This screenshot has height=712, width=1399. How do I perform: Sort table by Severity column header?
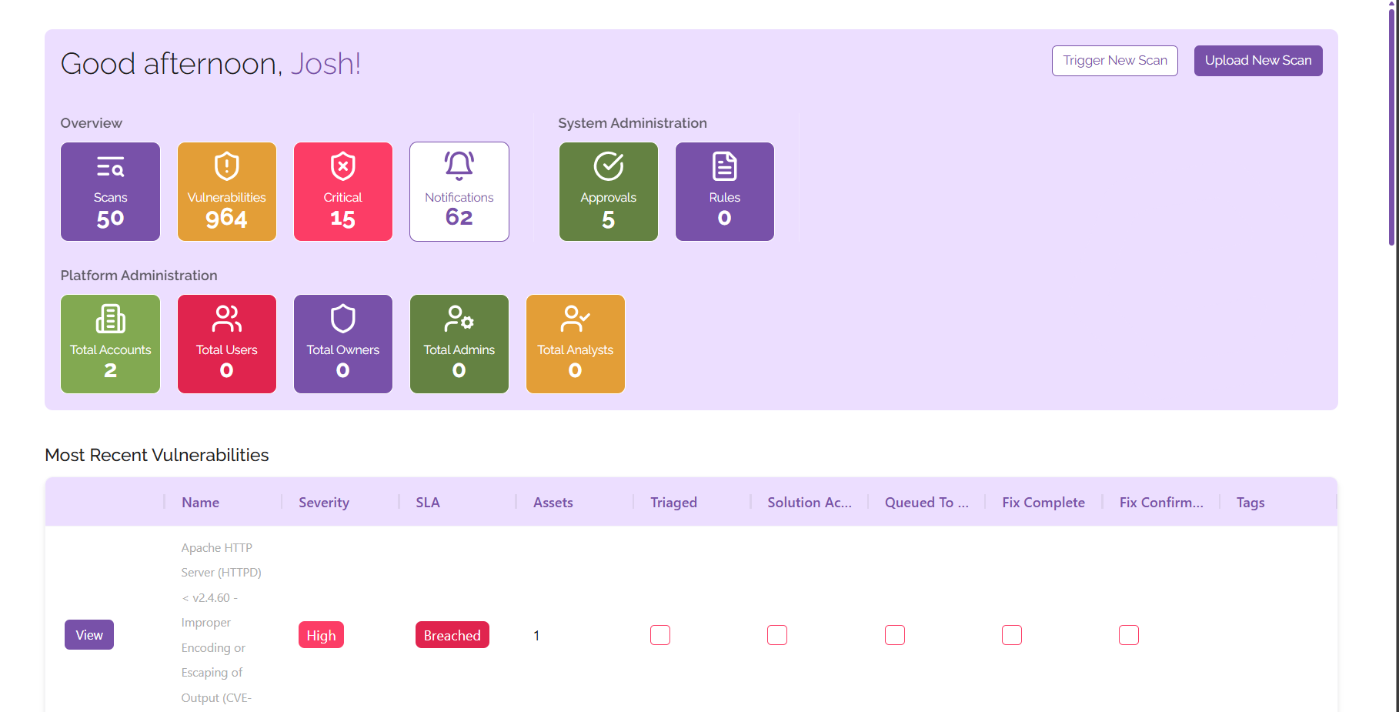[x=324, y=503]
